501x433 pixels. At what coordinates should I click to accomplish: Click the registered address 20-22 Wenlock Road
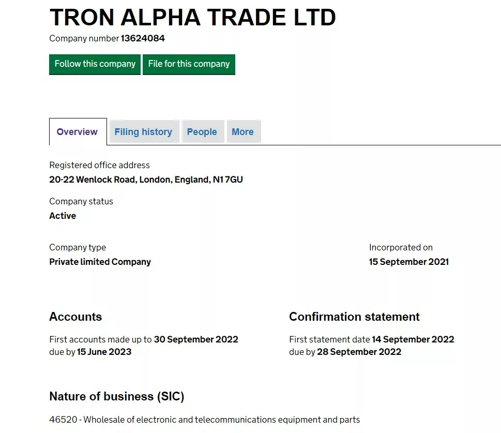[x=146, y=180]
